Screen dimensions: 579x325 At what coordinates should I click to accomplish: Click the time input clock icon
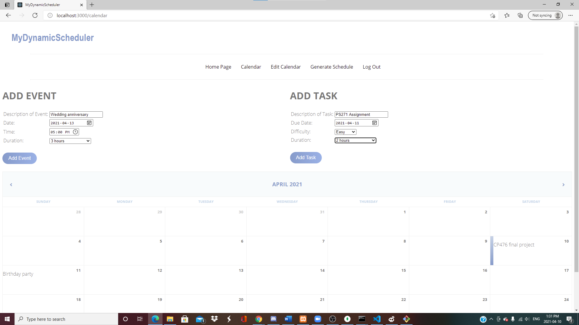tap(76, 132)
